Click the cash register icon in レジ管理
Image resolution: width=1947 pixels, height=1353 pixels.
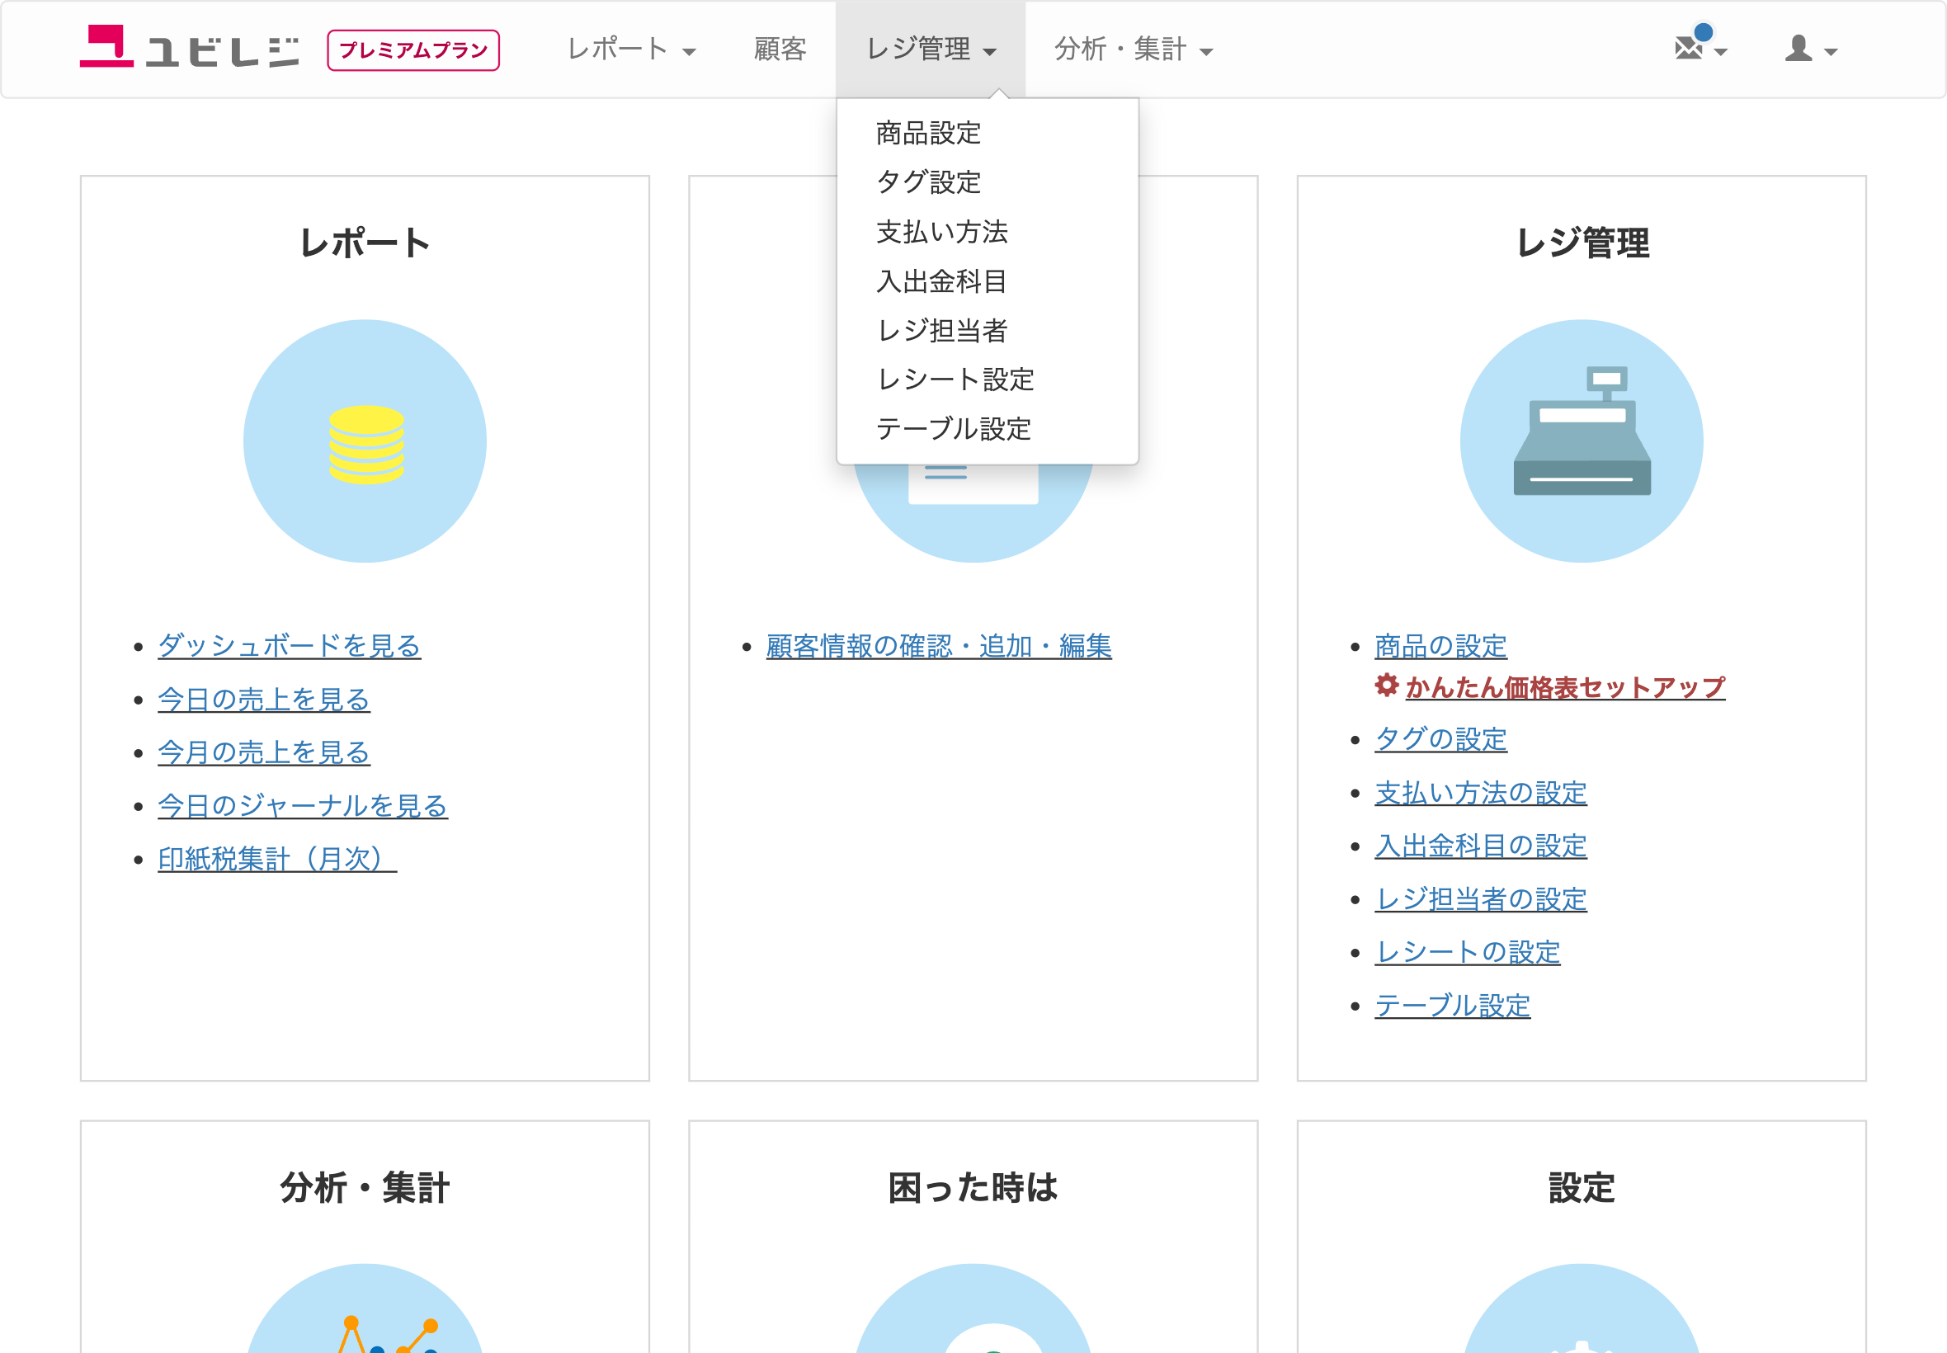coord(1582,431)
